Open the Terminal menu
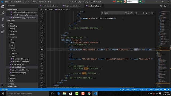 tap(42, 2)
